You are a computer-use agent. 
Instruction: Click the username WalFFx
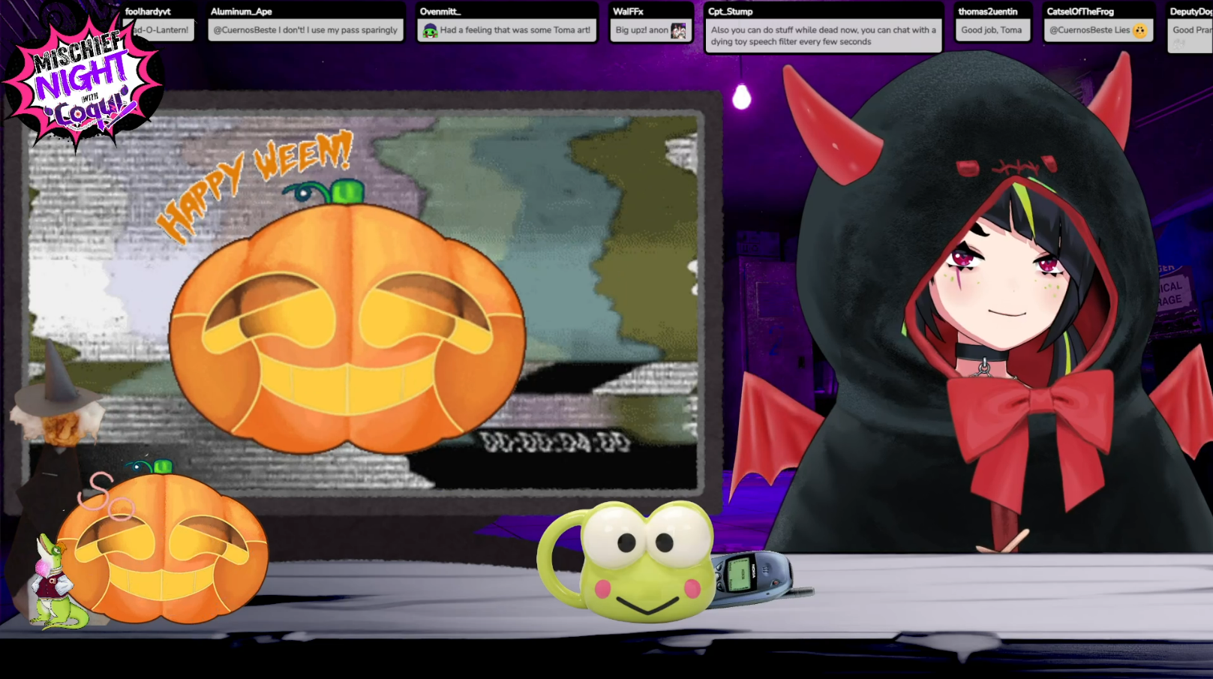[x=628, y=11]
